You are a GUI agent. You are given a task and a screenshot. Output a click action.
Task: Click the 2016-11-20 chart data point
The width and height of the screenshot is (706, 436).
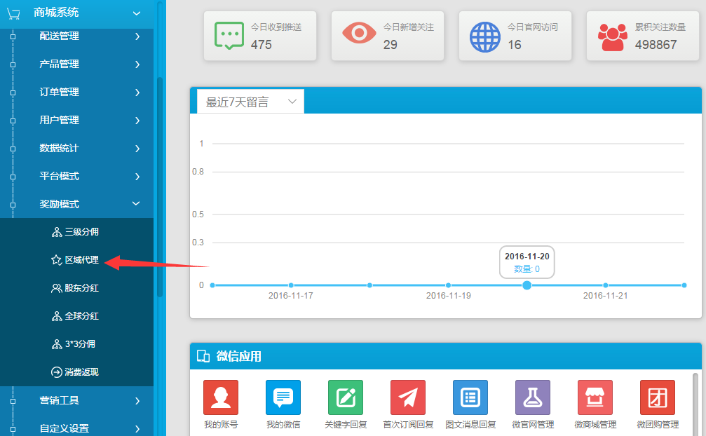coord(527,285)
